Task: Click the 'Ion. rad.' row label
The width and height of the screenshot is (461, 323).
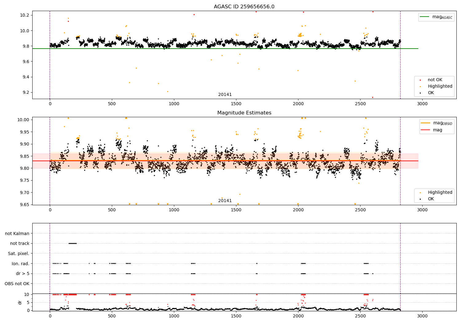Action: pos(21,264)
